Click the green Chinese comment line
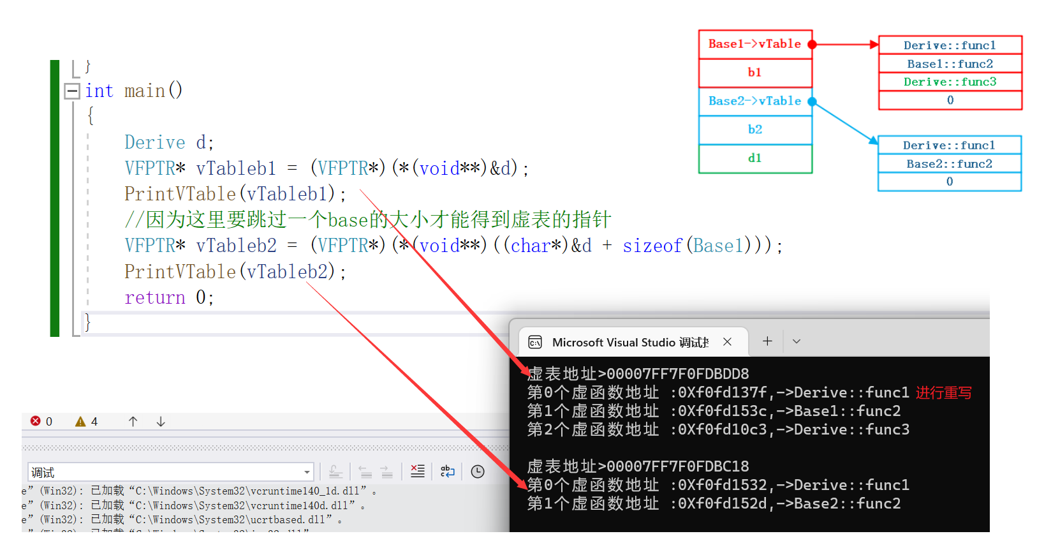 (x=368, y=220)
